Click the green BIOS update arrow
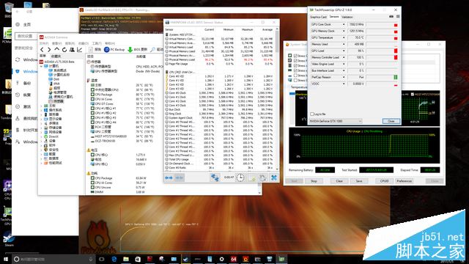This screenshot has width=469, height=264. 130,50
